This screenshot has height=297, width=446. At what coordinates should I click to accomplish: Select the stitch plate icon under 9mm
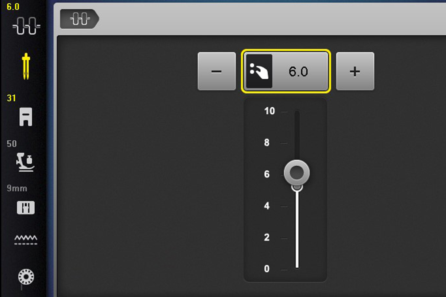[26, 208]
